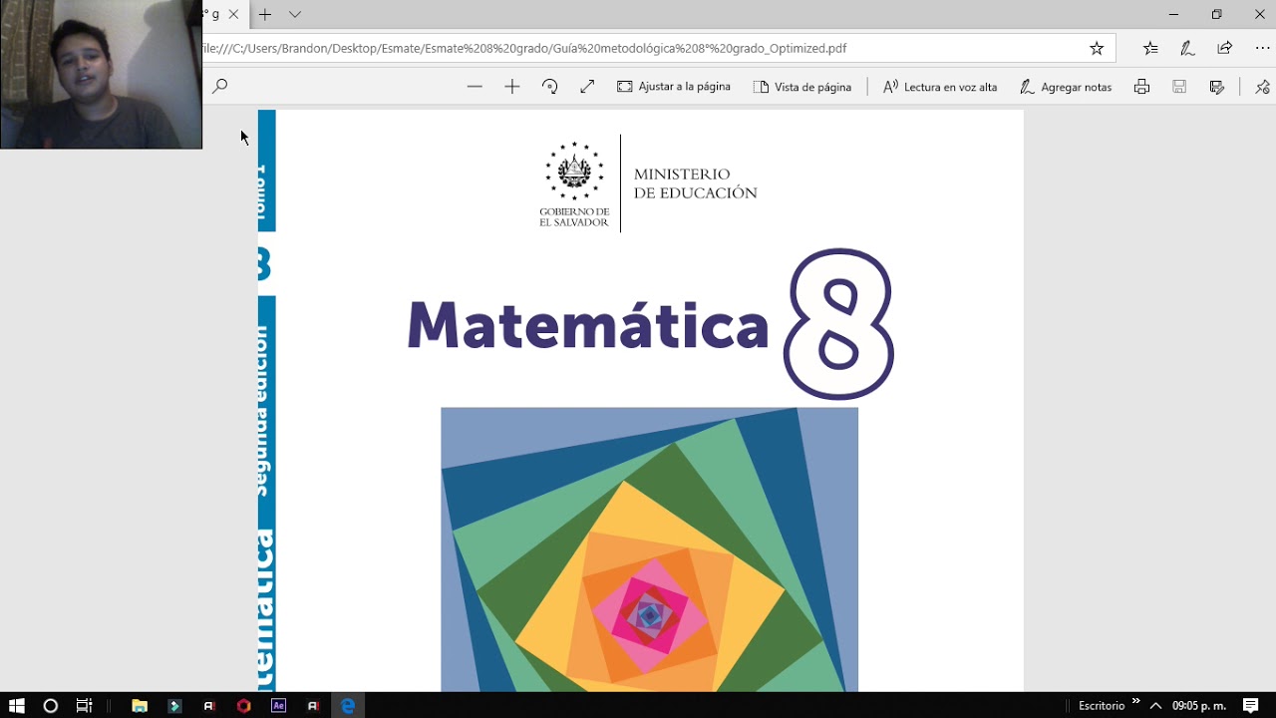This screenshot has height=718, width=1276.
Task: Click the disabled save icon
Action: [1179, 87]
